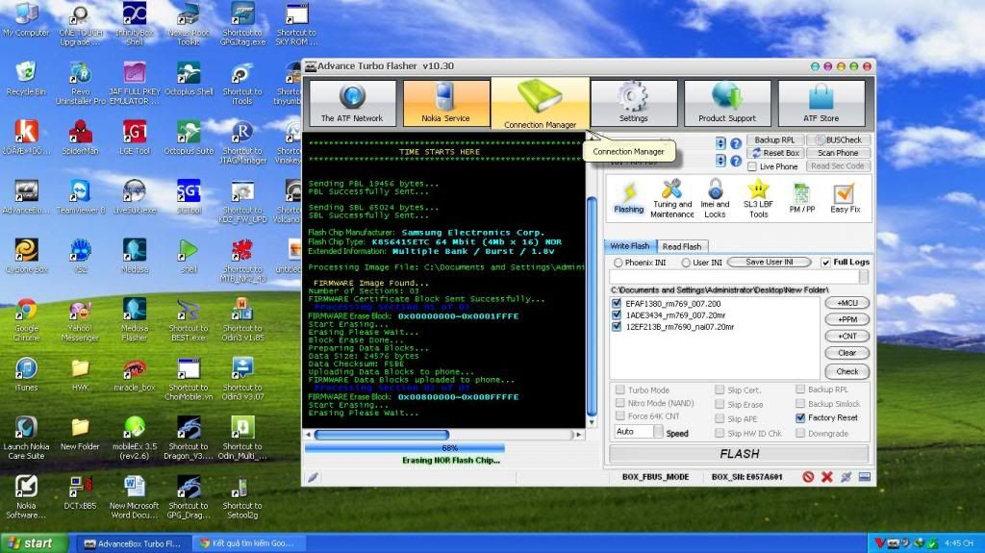Viewport: 985px width, 553px height.
Task: Open Launch Nokia Care Suite icon
Action: click(26, 438)
